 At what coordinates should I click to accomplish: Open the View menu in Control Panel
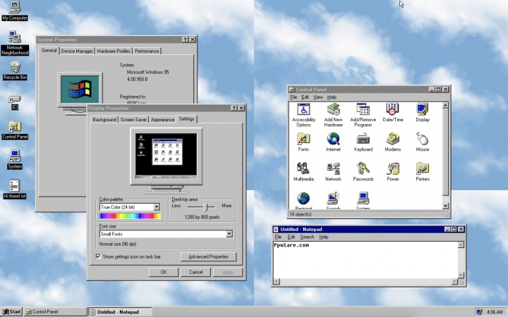[x=317, y=97]
